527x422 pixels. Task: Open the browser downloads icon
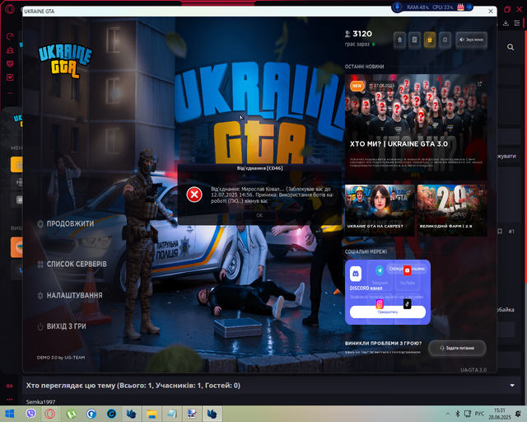click(506, 23)
